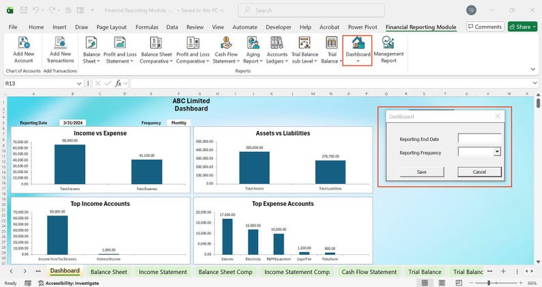The height and width of the screenshot is (287, 542).
Task: Redo the last action
Action: coord(52,10)
